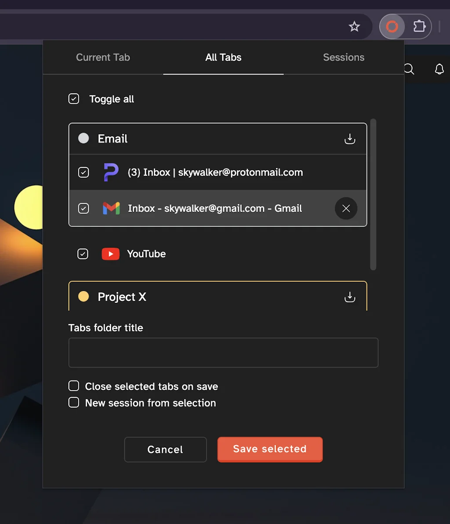Click the yellow color dot on Project X

(x=83, y=297)
